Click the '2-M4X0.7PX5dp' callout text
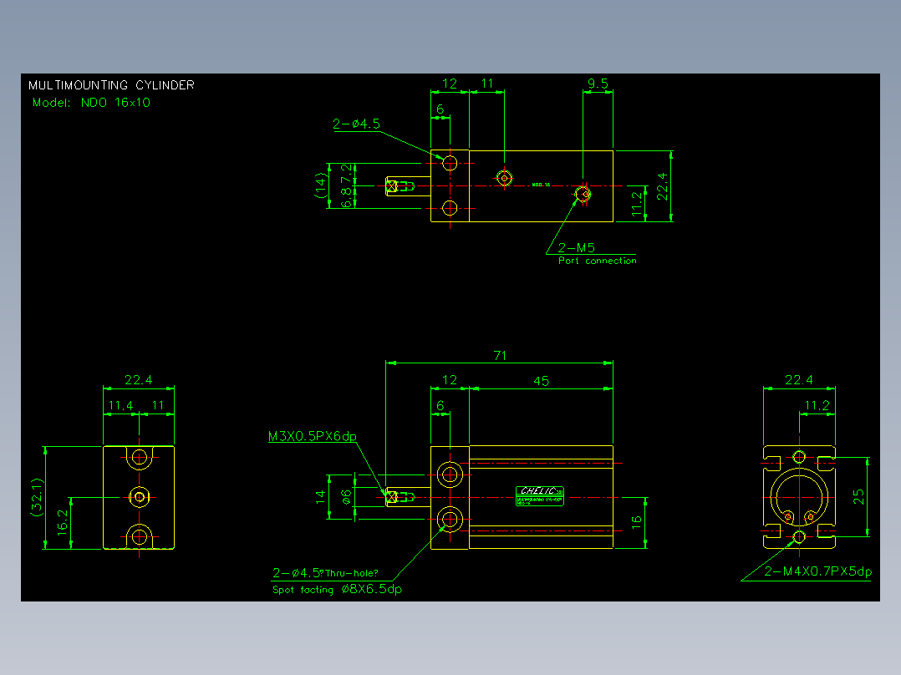Screen dimensions: 901x675 tap(817, 571)
